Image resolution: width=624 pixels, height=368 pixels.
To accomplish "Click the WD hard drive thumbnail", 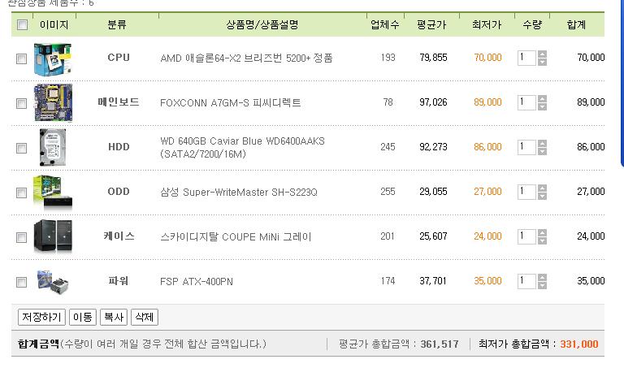I will (53, 147).
